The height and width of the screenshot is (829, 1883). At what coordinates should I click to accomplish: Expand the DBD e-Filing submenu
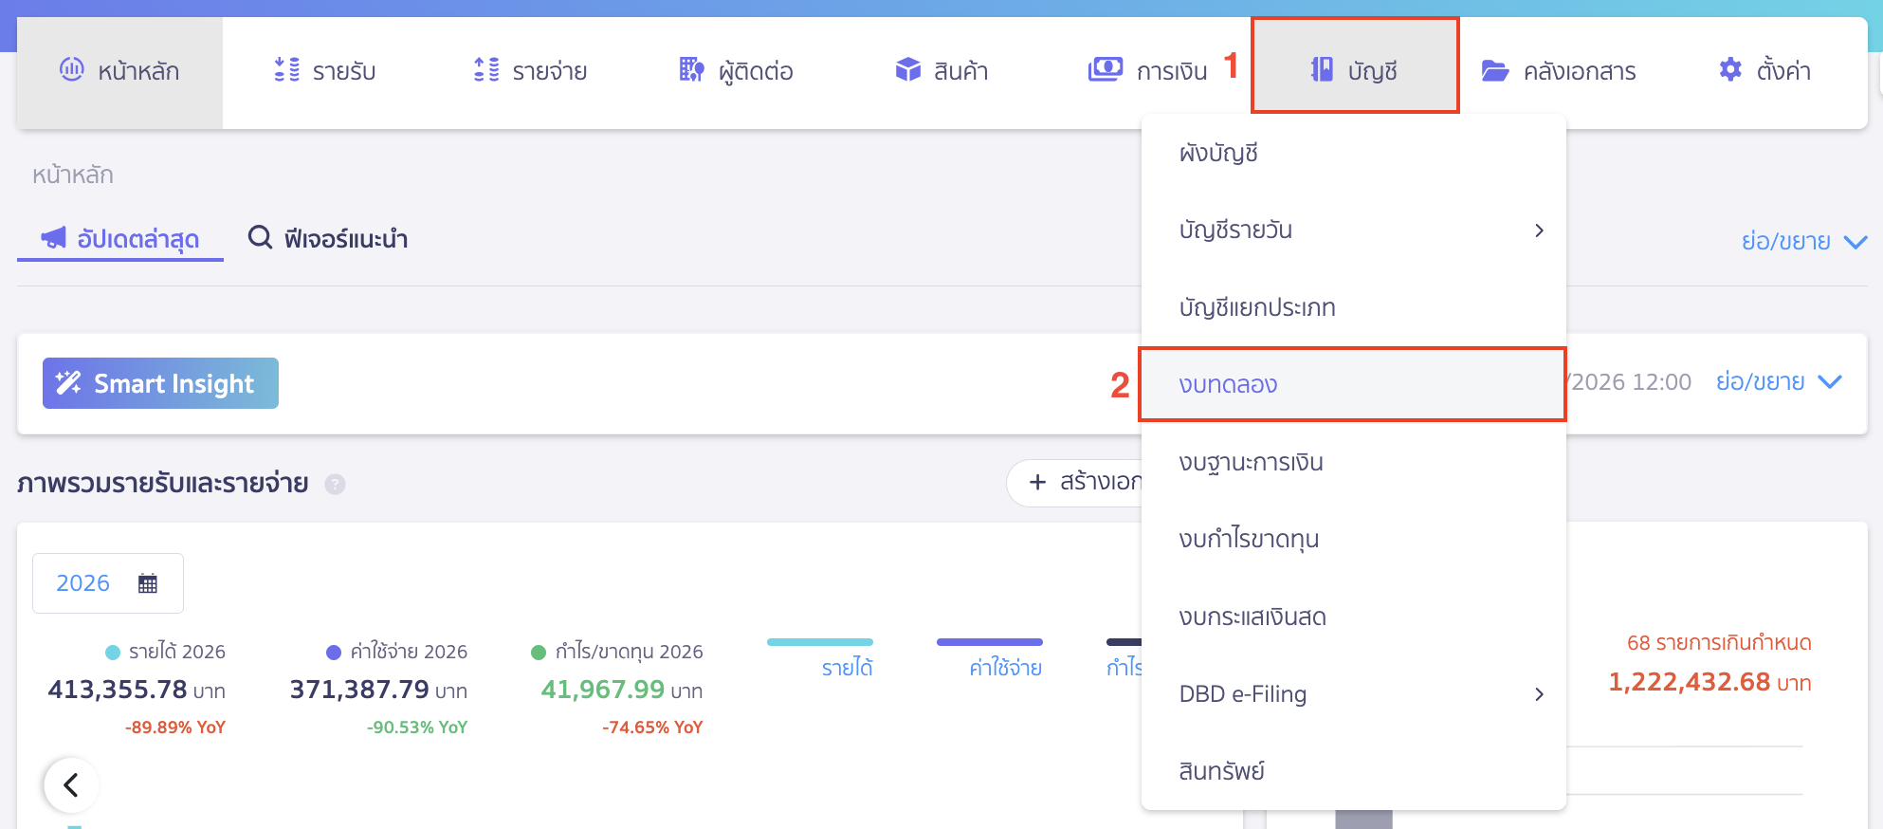pyautogui.click(x=1540, y=693)
